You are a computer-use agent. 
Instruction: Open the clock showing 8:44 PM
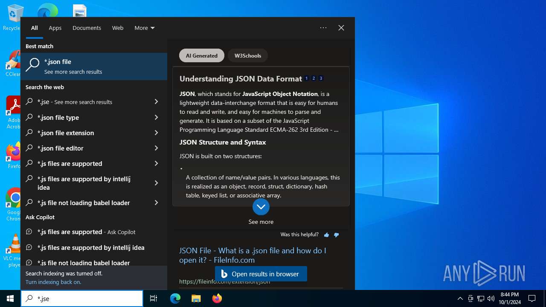coord(510,298)
